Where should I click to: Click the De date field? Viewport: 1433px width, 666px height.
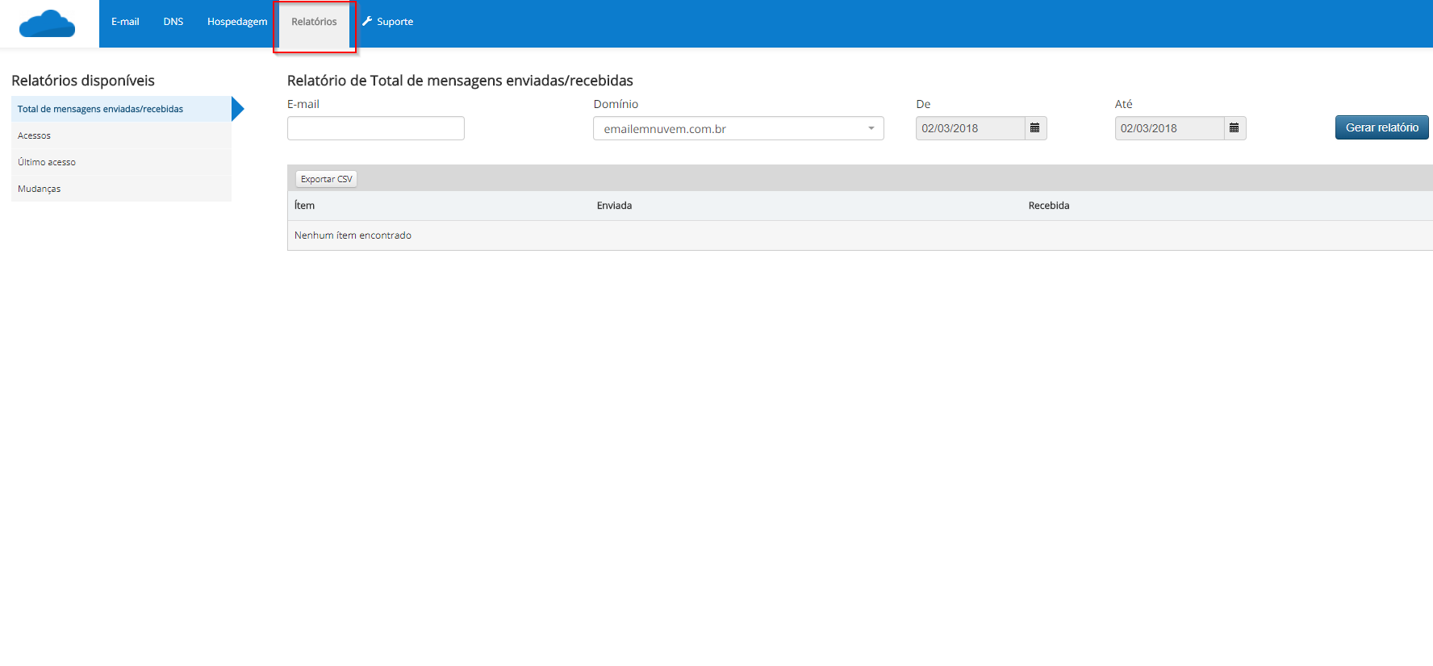pyautogui.click(x=970, y=128)
